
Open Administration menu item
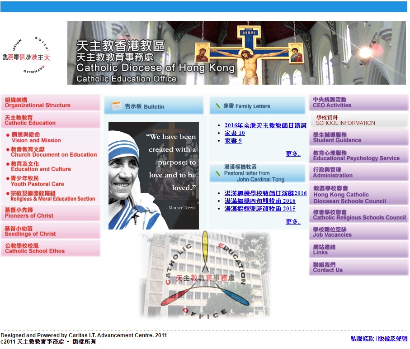point(358,172)
